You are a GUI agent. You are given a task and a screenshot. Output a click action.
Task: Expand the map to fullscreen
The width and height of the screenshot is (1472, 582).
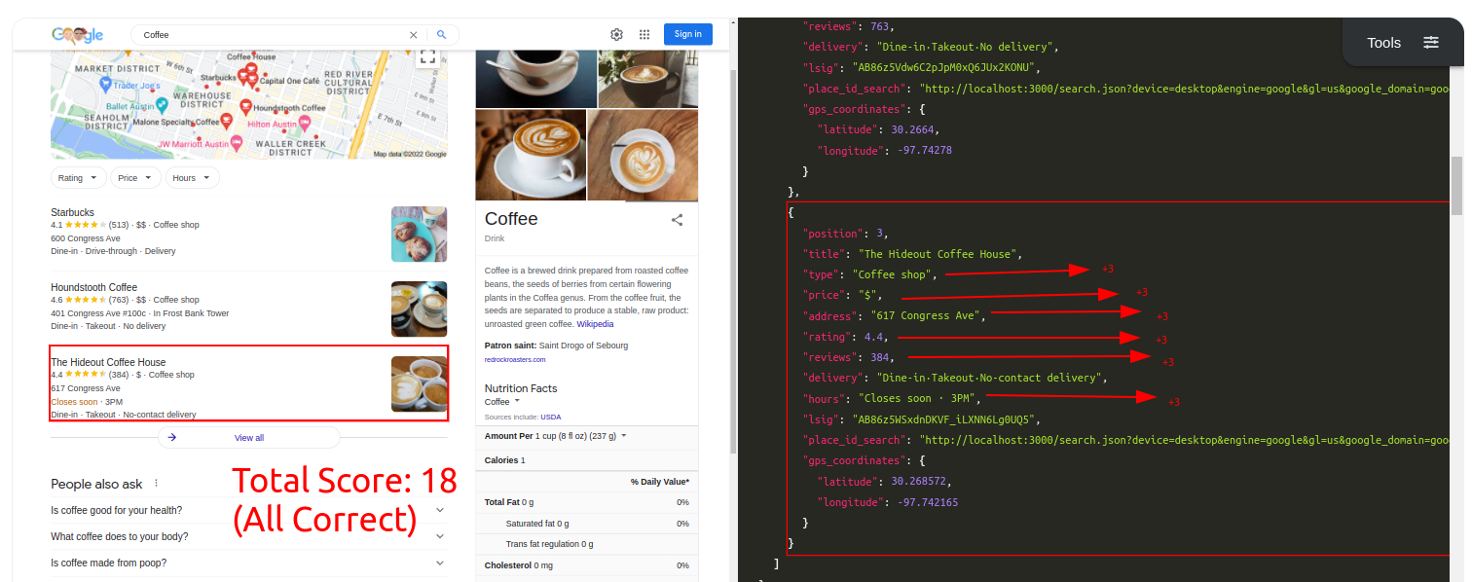coord(427,56)
